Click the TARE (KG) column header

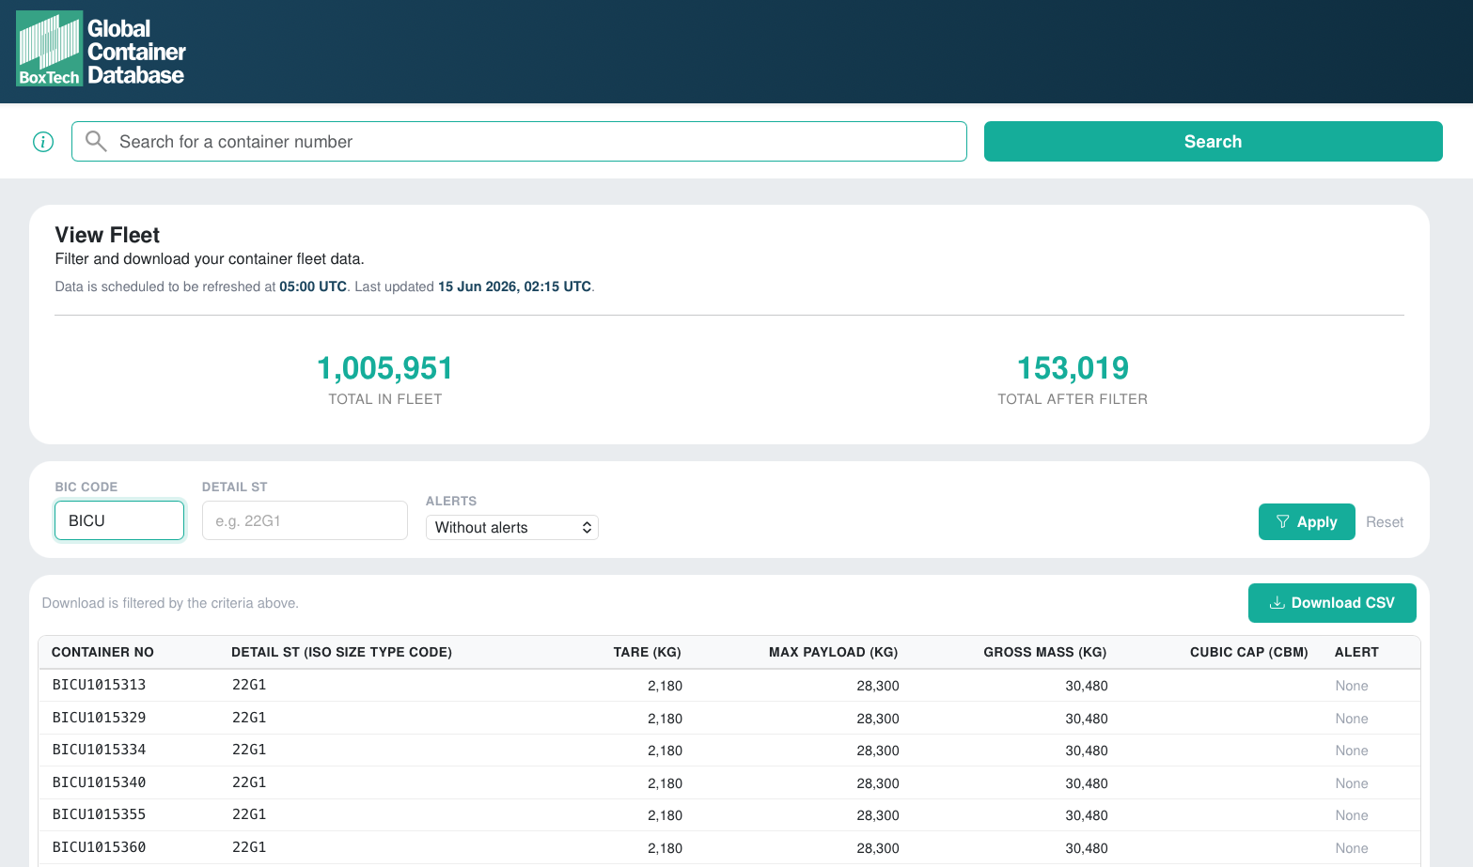coord(647,652)
